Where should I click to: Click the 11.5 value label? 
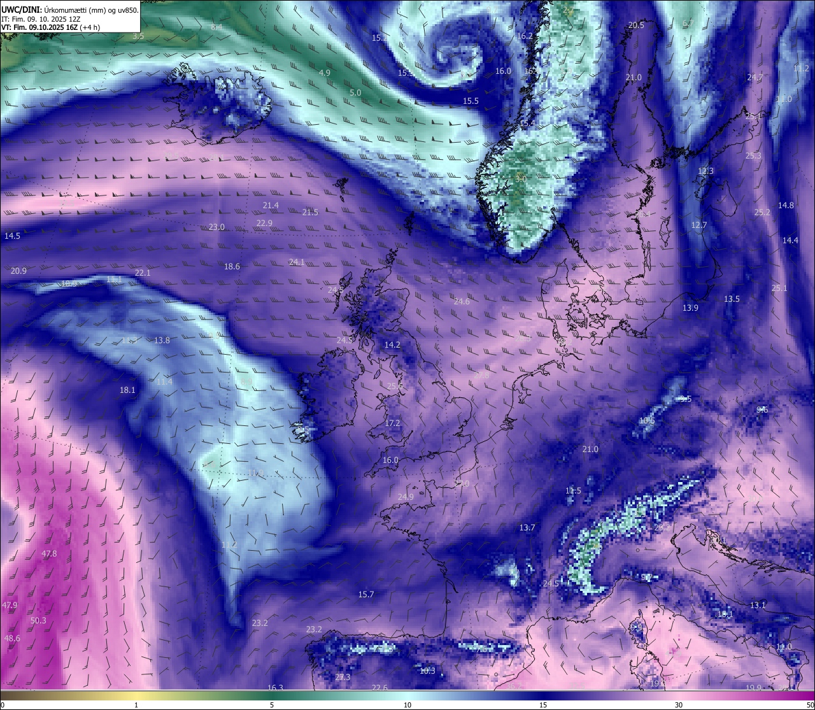coord(573,490)
